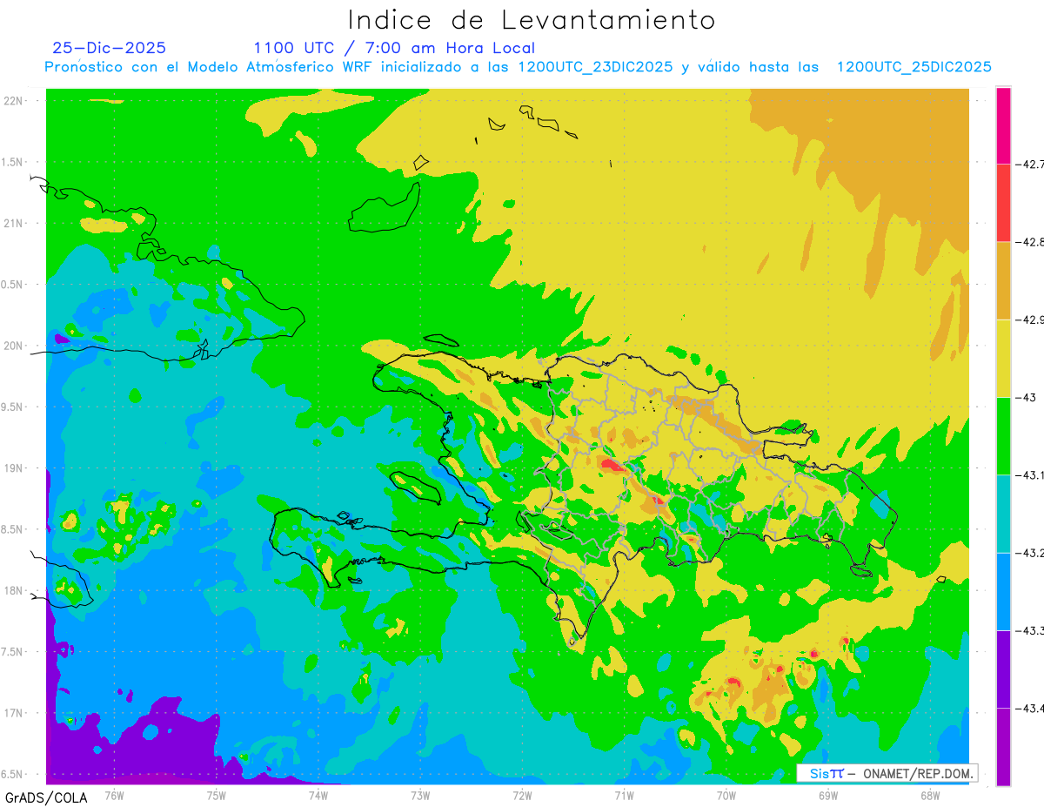Click the '6.5N' latitude label
Screen dimensions: 1044x807
13,774
